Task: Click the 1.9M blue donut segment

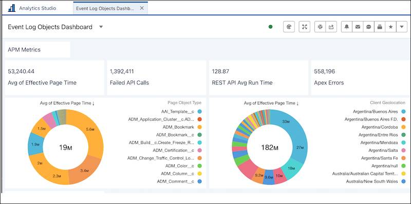Action: tap(35, 144)
